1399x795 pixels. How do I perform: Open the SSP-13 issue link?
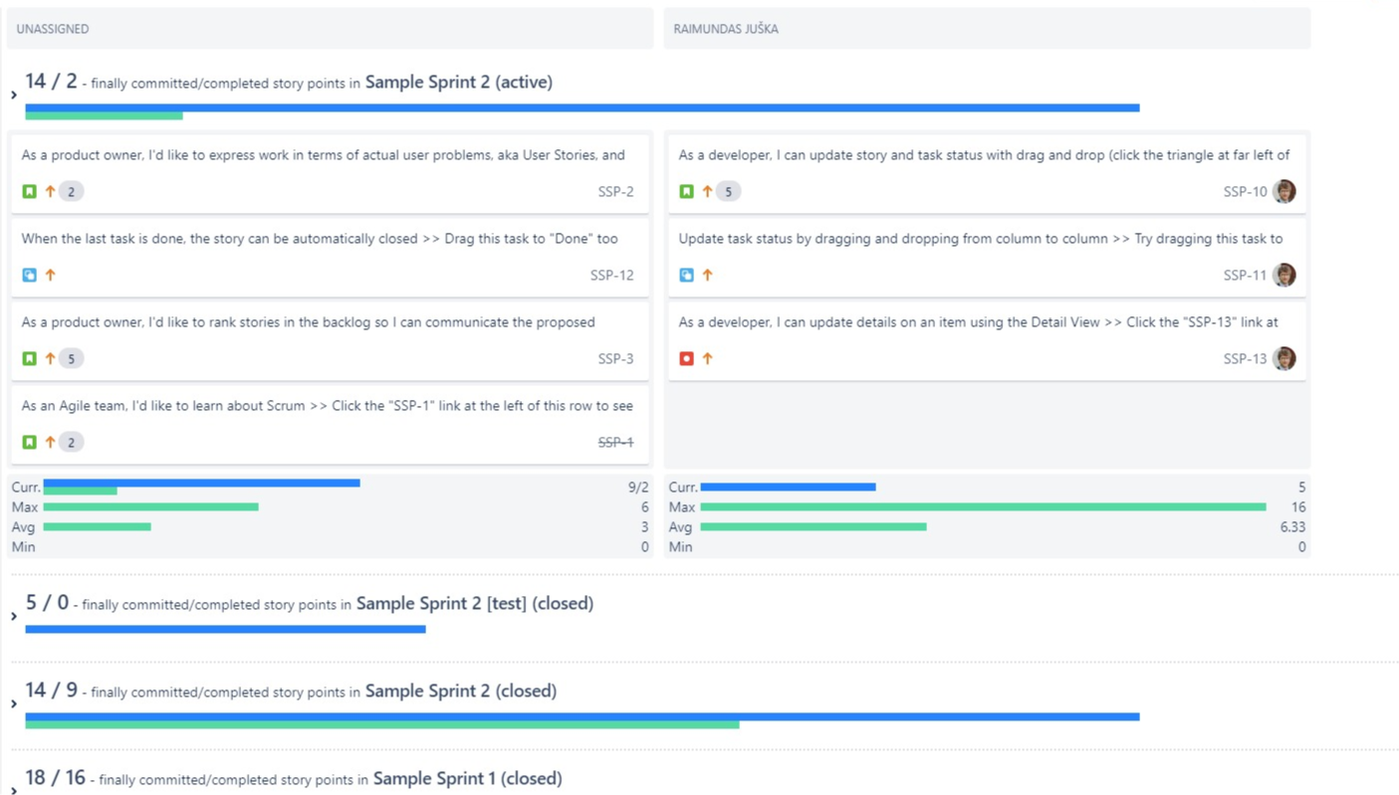click(1245, 358)
